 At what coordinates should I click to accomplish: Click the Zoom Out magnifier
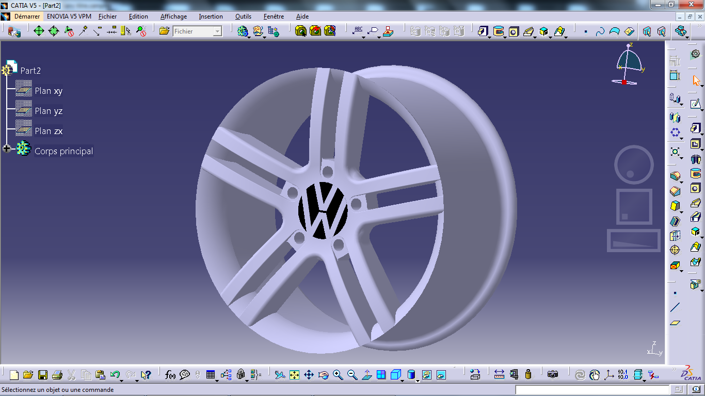(352, 375)
